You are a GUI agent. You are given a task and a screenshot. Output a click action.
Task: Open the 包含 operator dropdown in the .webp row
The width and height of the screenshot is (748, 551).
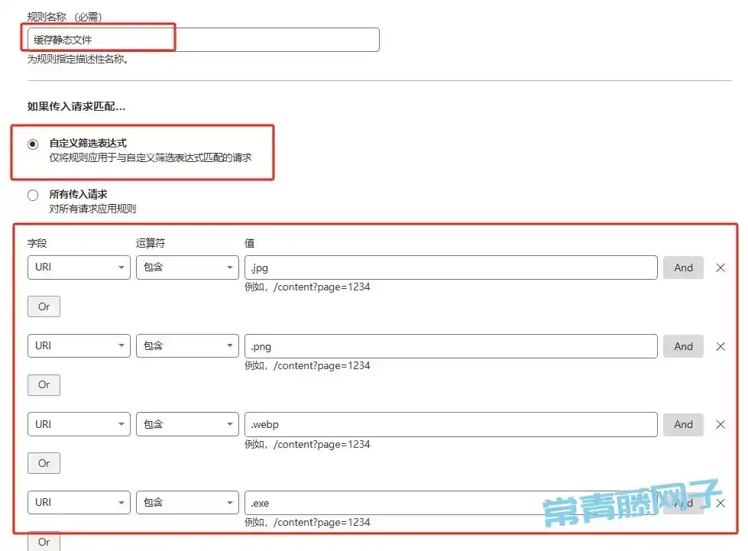pos(187,424)
